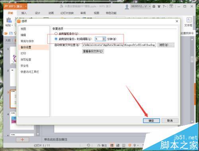Screen dimensions: 199x151
Task: Switch to normal view icon in status bar
Action: tap(112, 145)
